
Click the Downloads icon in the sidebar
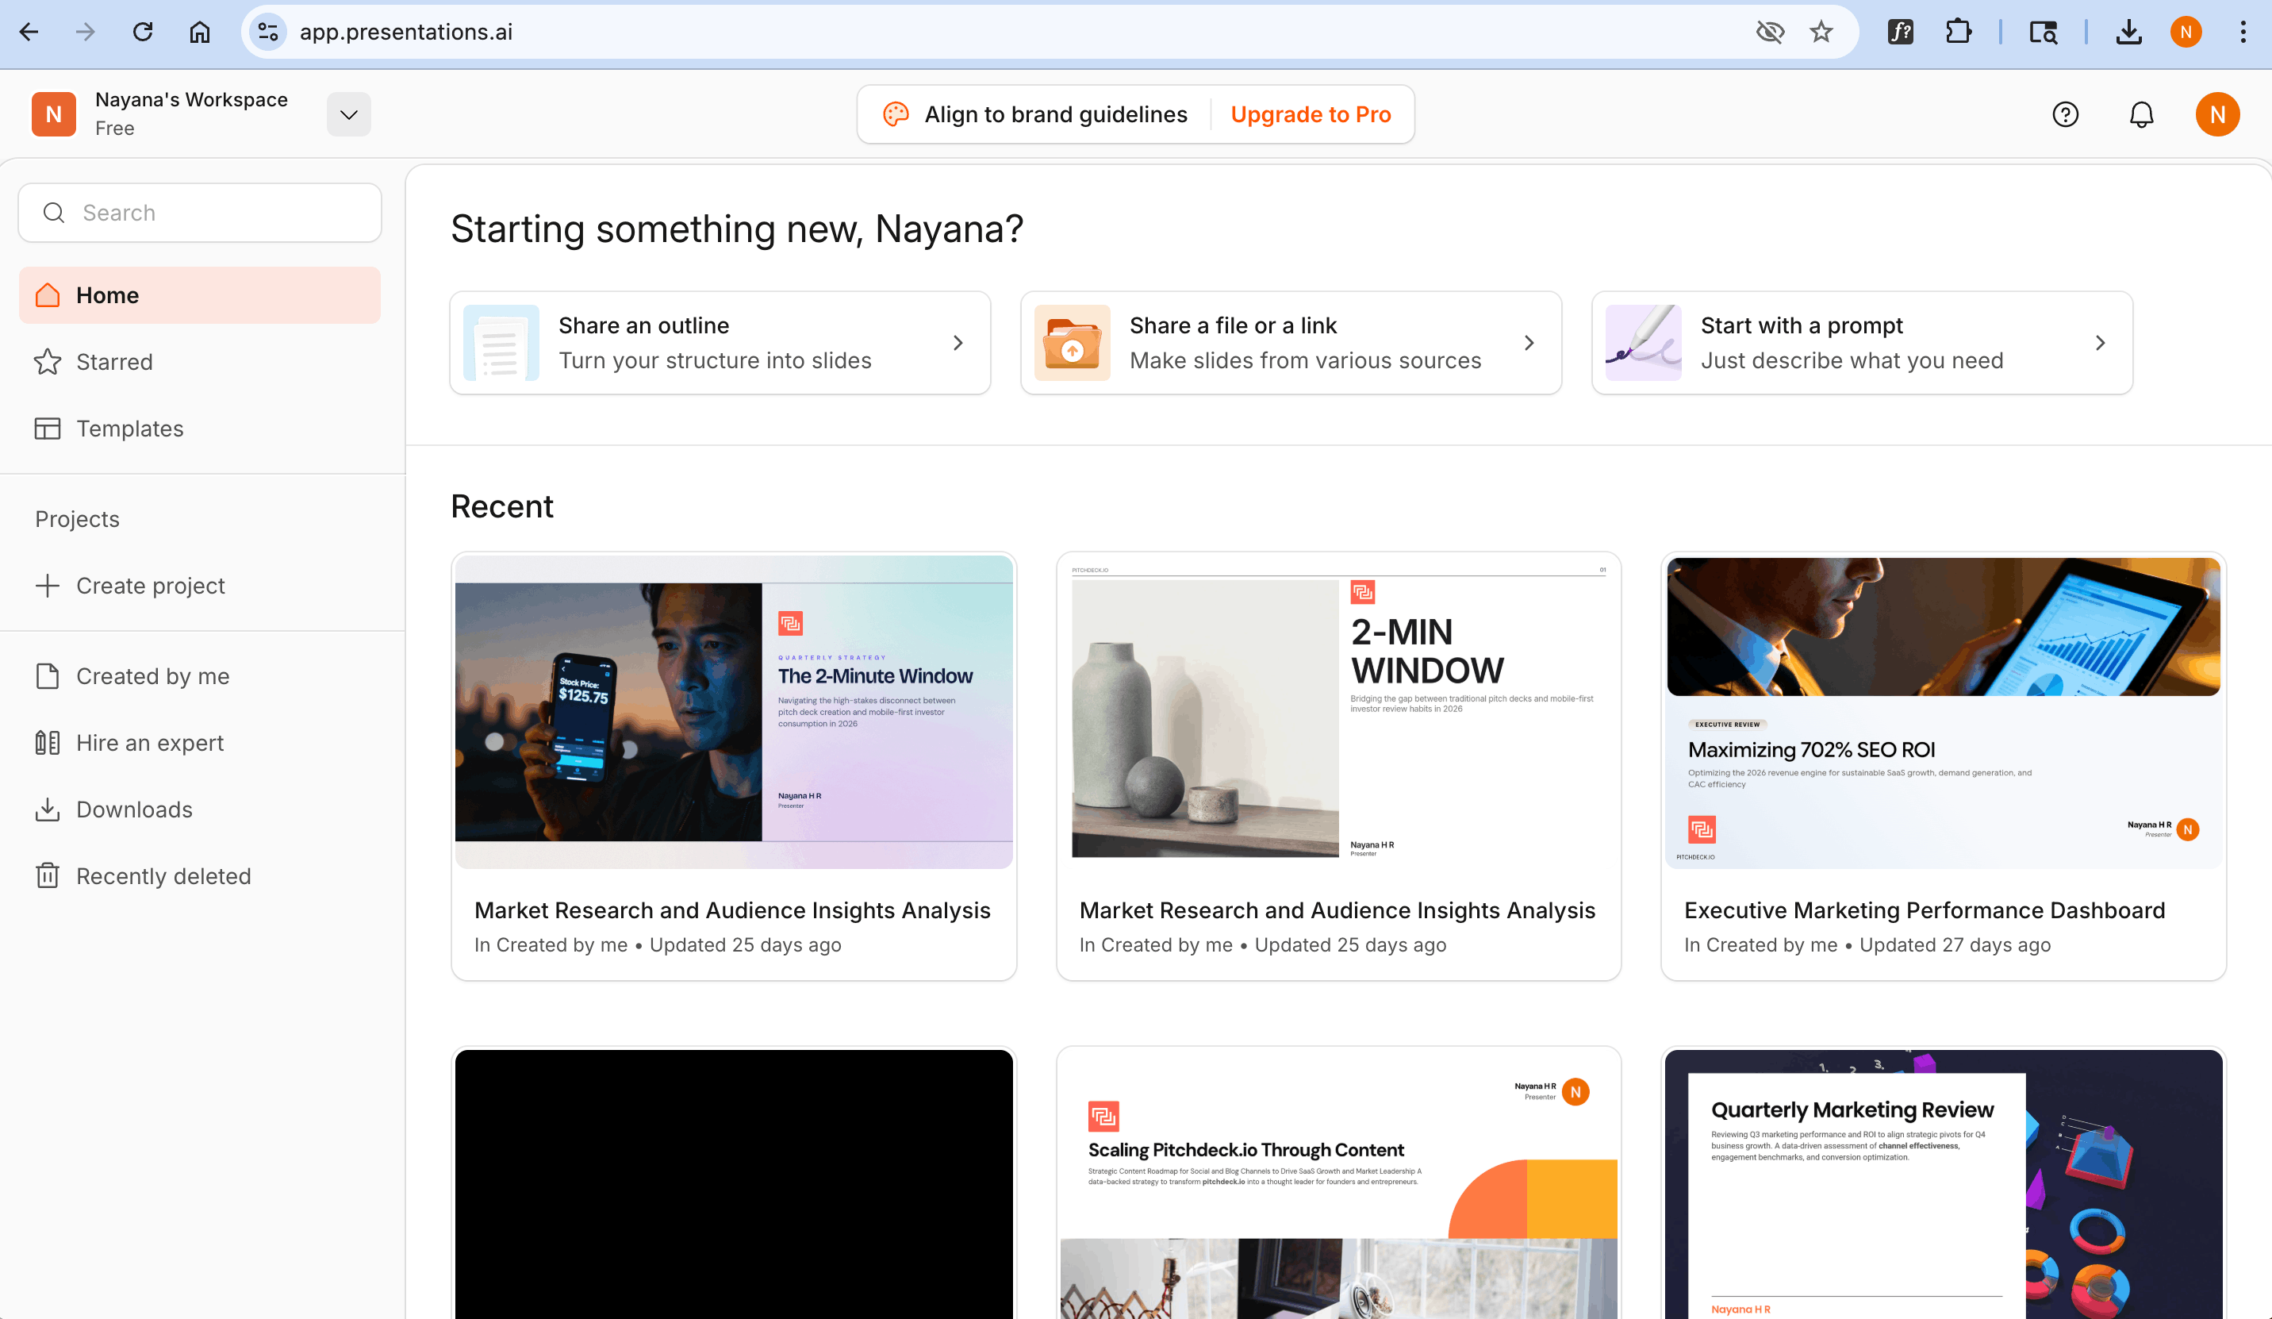(x=47, y=809)
